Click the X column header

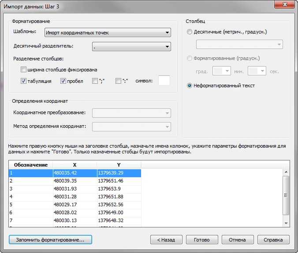pos(74,164)
